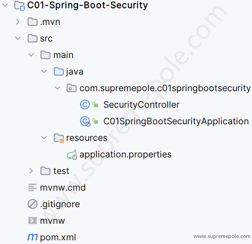The image size is (252, 244).
Task: Expand the .mvn folder
Action: 18,22
